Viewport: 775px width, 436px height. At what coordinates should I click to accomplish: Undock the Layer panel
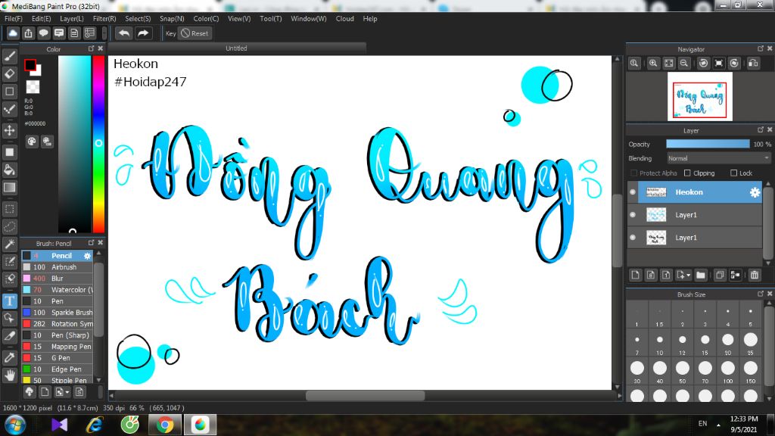coord(760,129)
